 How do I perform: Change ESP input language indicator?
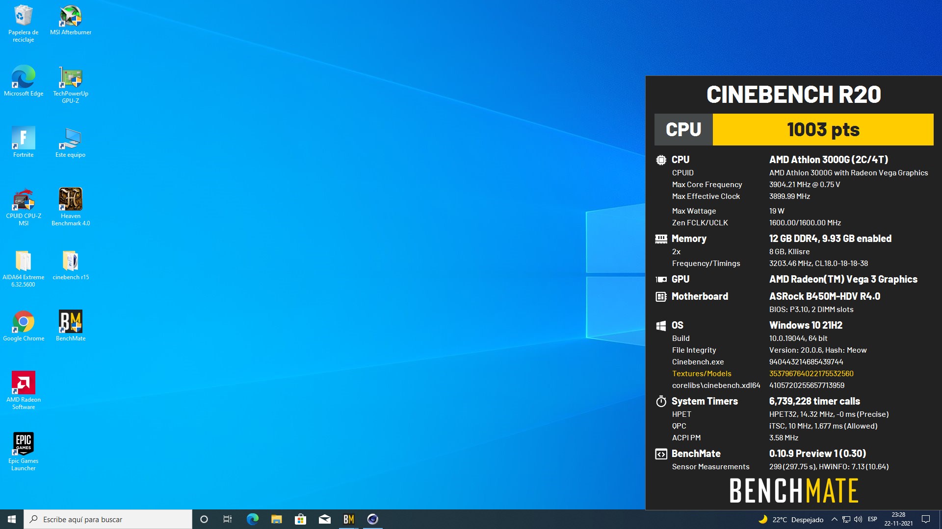(872, 519)
